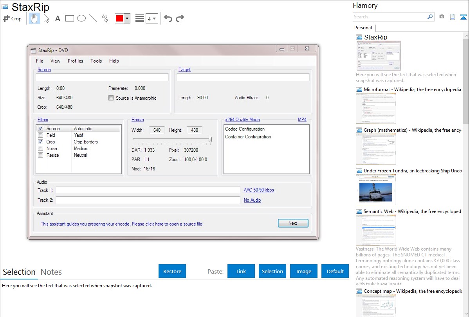Choose the arrow pointer selection tool
Viewport: 469px width, 317px height.
(x=46, y=18)
